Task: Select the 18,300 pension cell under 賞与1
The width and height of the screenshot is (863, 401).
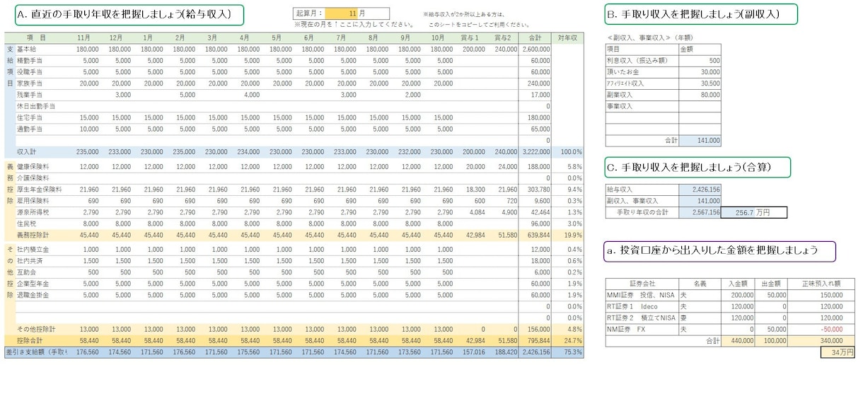Action: coord(470,190)
